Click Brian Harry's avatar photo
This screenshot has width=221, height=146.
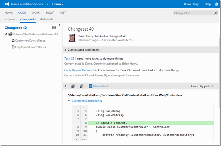pyautogui.click(x=72, y=38)
